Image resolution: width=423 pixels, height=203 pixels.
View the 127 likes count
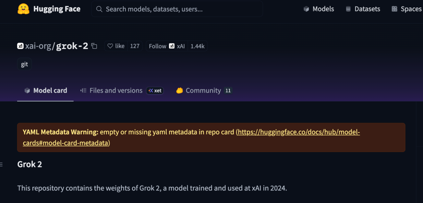point(135,46)
